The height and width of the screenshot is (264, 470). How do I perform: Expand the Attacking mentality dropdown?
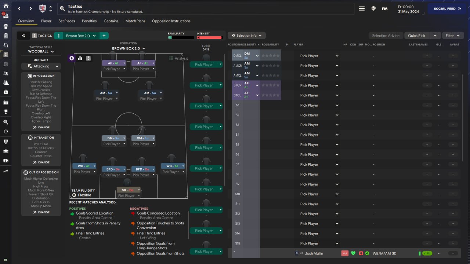[41, 66]
